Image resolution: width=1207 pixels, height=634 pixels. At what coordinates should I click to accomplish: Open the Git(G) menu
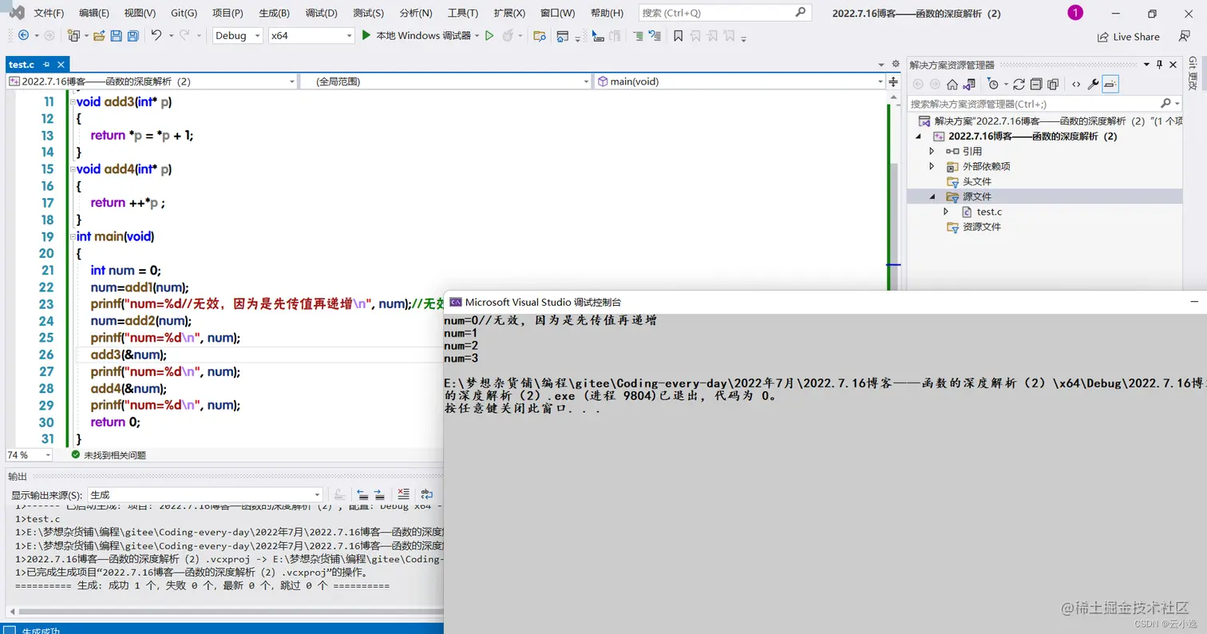tap(184, 13)
